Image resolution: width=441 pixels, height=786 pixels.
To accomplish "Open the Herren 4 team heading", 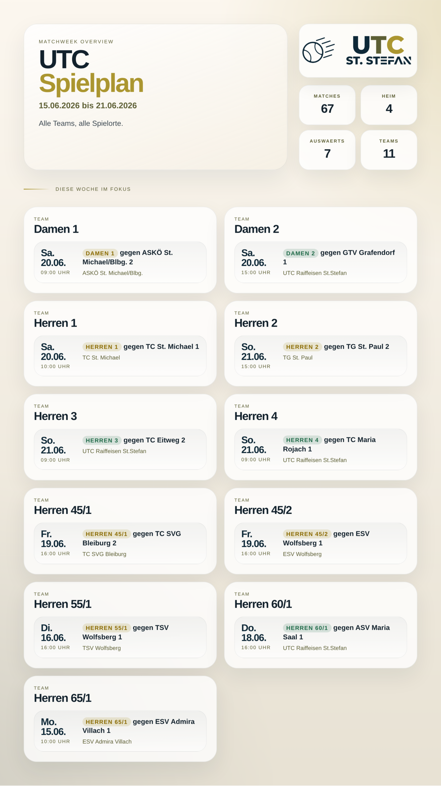I will (256, 416).
